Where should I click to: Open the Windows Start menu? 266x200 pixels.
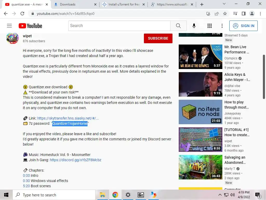click(6, 195)
